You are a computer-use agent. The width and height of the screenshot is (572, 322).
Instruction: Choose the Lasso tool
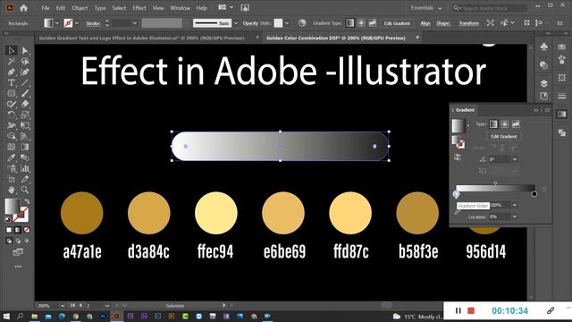25,61
